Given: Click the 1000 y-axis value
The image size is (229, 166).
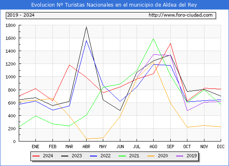Looking at the screenshot, I should pyautogui.click(x=10, y=77).
